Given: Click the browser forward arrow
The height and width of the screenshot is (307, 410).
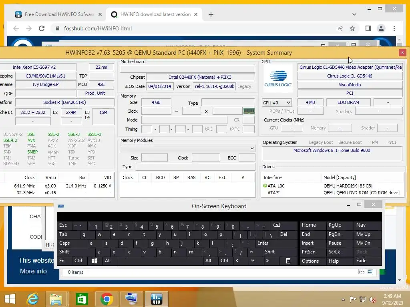Looking at the screenshot, I should (29, 28).
